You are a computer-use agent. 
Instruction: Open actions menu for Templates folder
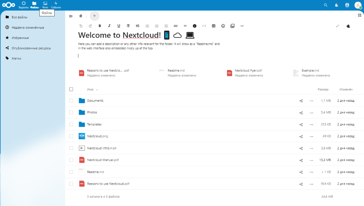coord(311,125)
